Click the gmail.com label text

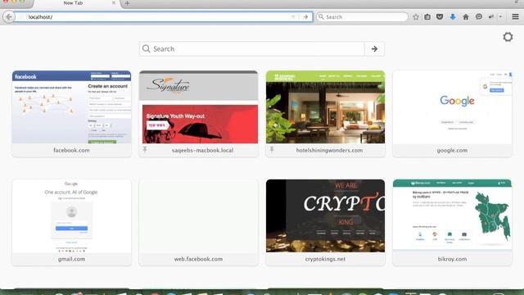[x=71, y=259]
